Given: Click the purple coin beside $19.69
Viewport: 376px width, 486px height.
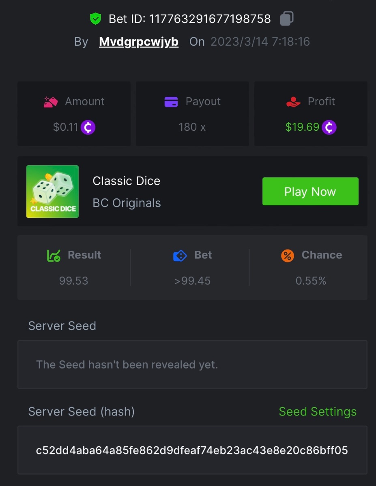Looking at the screenshot, I should [329, 127].
